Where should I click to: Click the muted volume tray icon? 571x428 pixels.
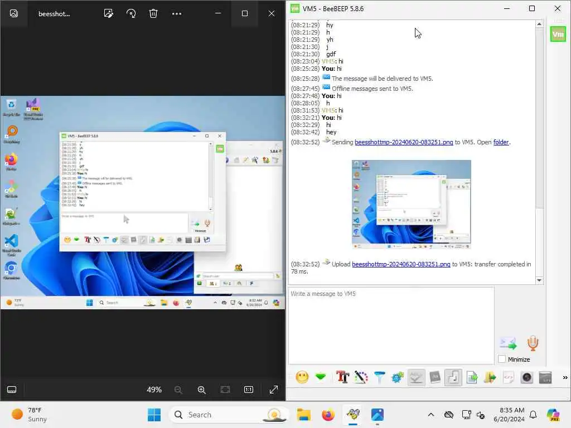(481, 415)
